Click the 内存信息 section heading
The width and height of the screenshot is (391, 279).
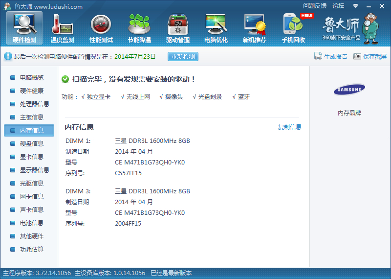79,127
